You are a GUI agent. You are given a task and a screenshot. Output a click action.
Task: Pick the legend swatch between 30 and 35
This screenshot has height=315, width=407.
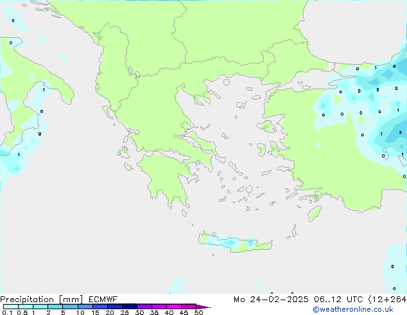[x=144, y=307]
